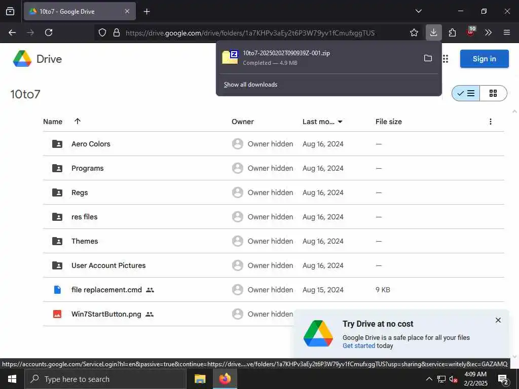This screenshot has width=519, height=389.
Task: Click the Google Drive logo
Action: [x=38, y=59]
